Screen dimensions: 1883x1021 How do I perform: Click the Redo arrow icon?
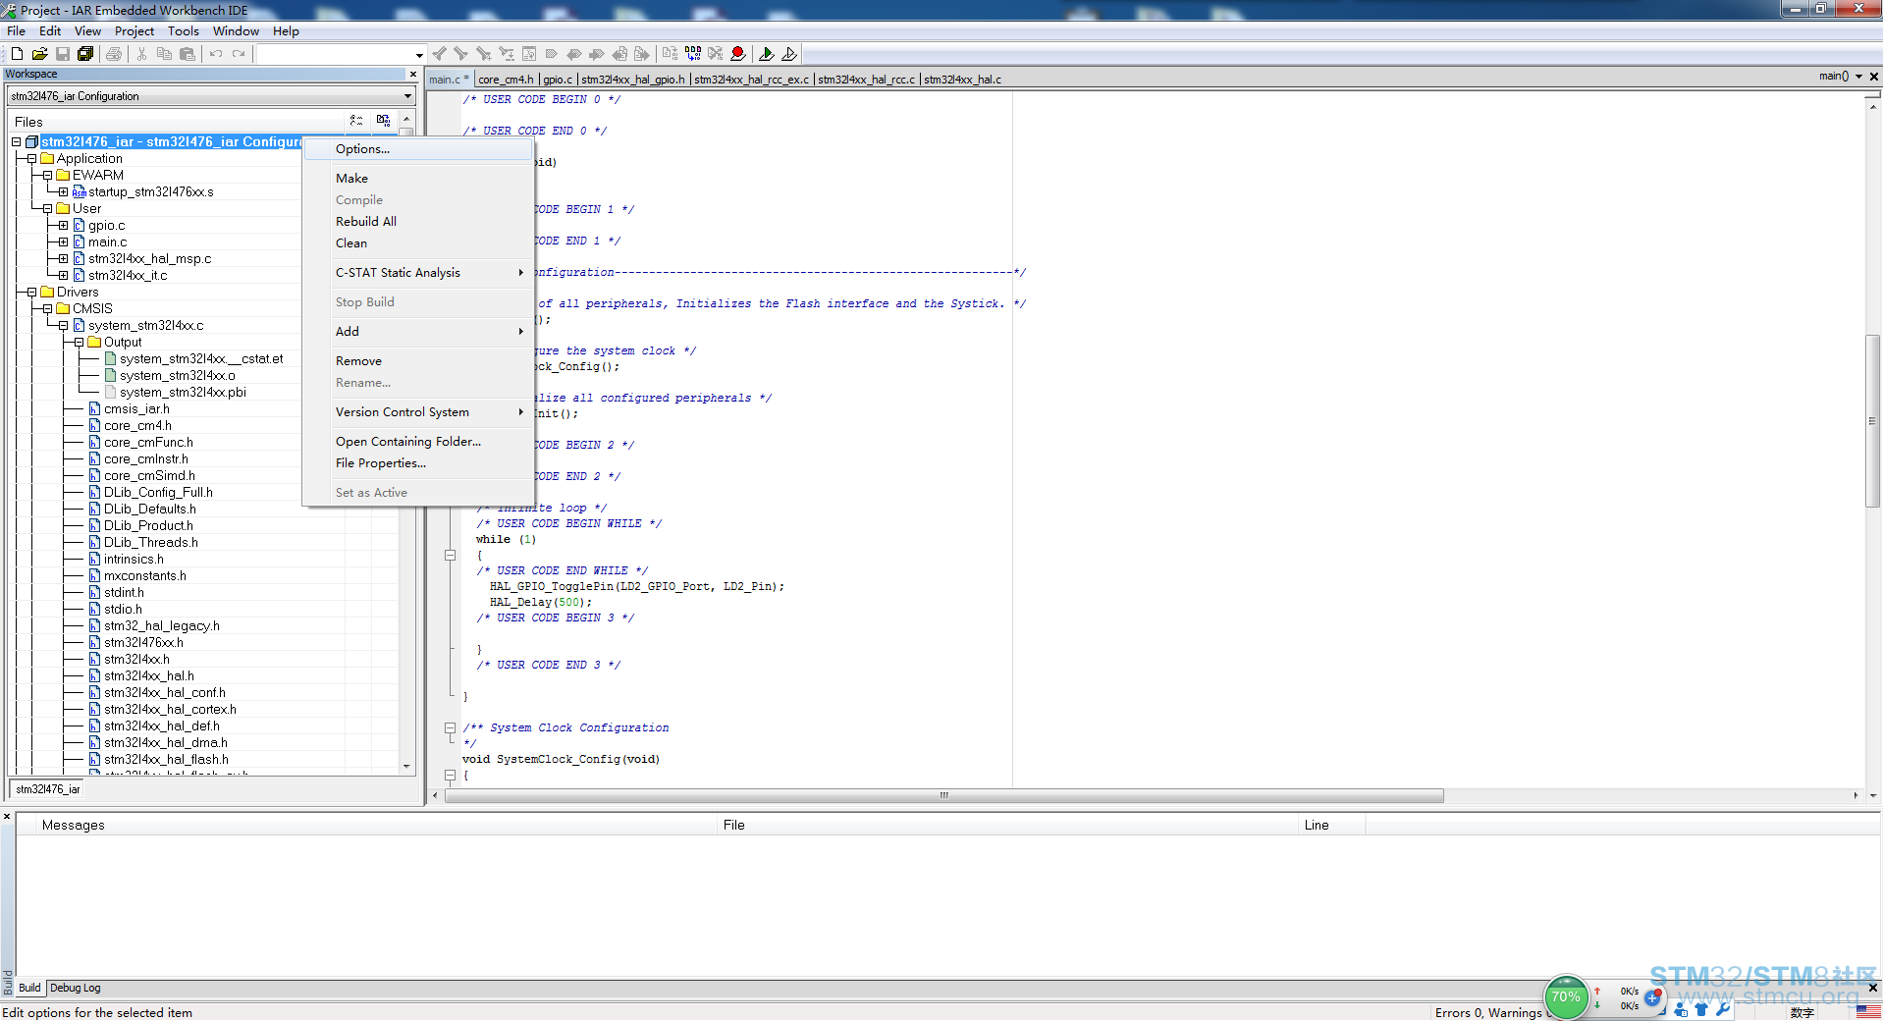point(239,54)
